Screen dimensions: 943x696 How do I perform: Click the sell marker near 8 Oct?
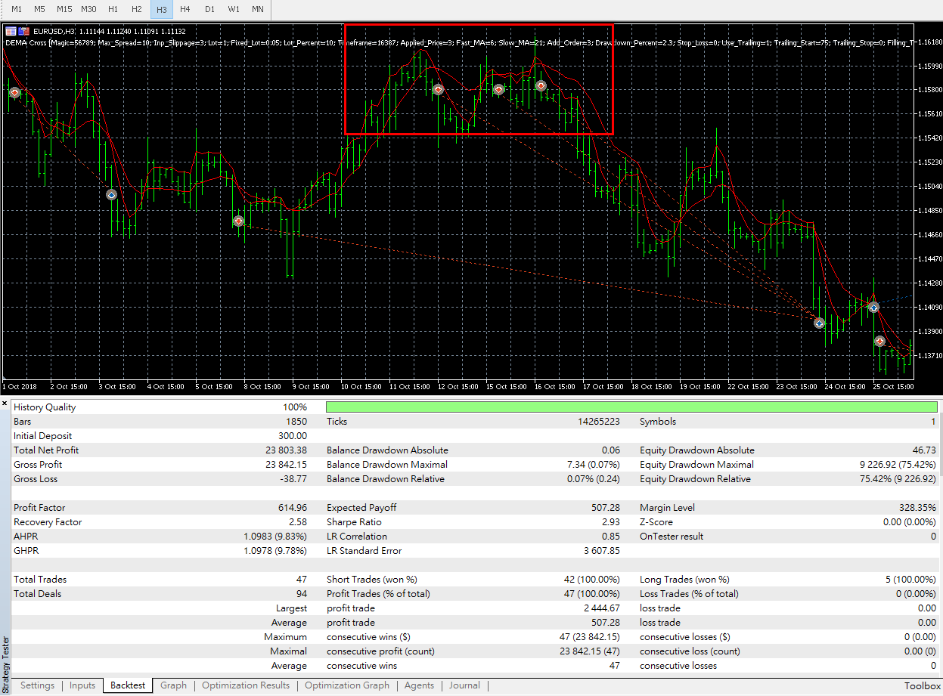238,221
